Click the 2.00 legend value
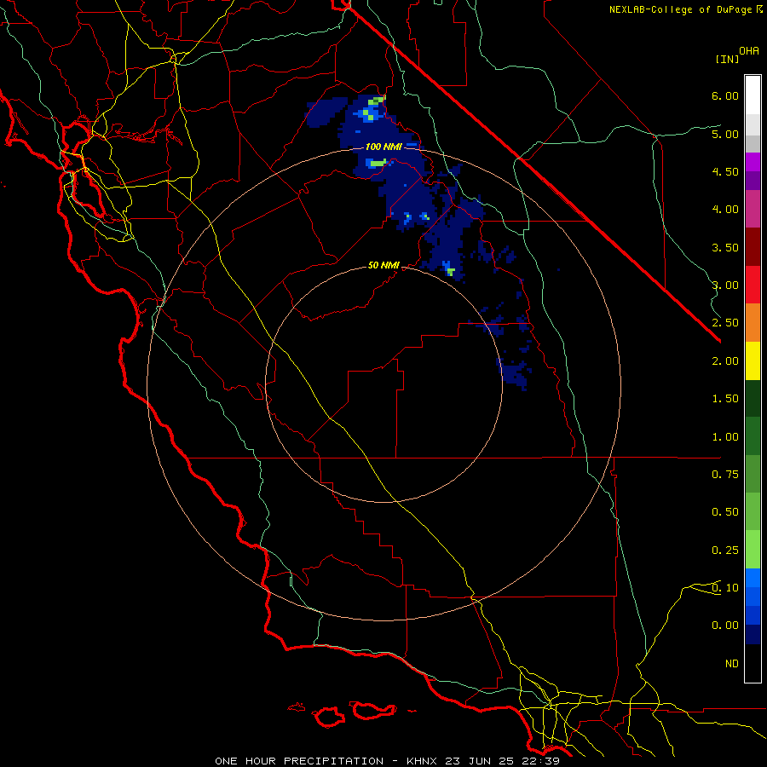Image resolution: width=767 pixels, height=767 pixels. click(725, 361)
